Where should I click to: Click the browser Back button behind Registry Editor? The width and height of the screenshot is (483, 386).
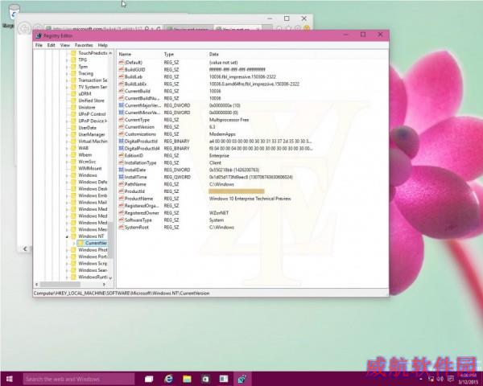(x=24, y=29)
